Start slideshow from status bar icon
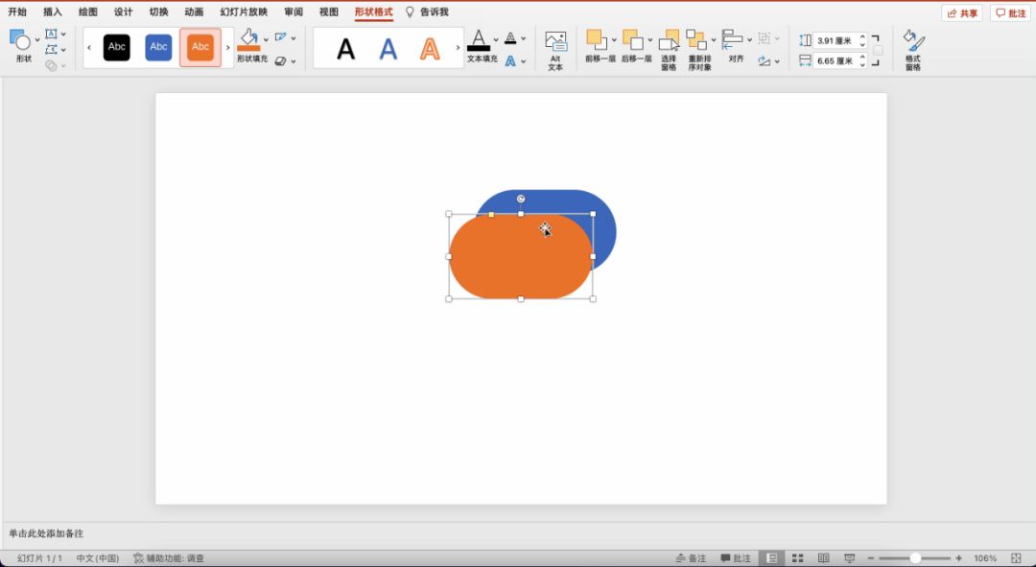This screenshot has height=567, width=1036. click(849, 558)
